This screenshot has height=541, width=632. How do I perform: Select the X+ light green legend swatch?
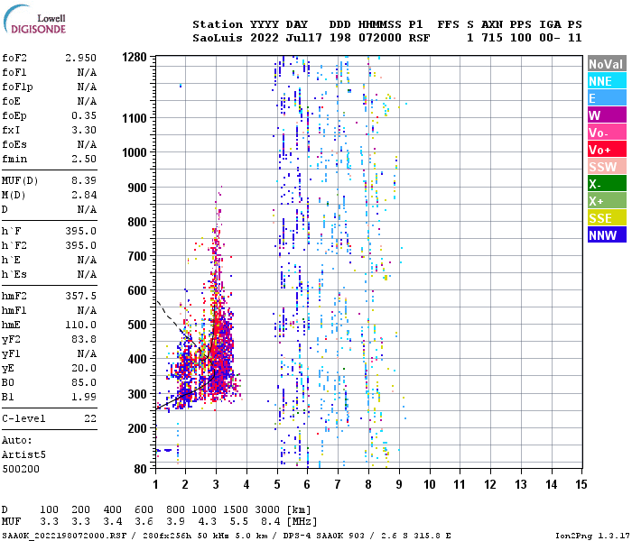pos(607,200)
